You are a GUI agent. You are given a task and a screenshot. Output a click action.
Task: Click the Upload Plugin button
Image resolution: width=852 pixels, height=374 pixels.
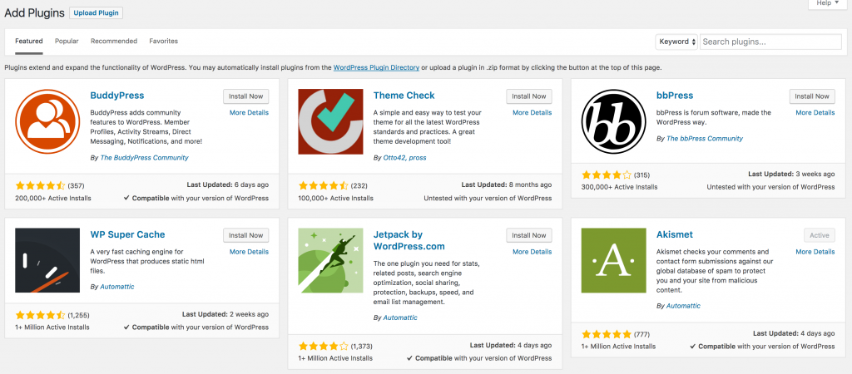(97, 13)
